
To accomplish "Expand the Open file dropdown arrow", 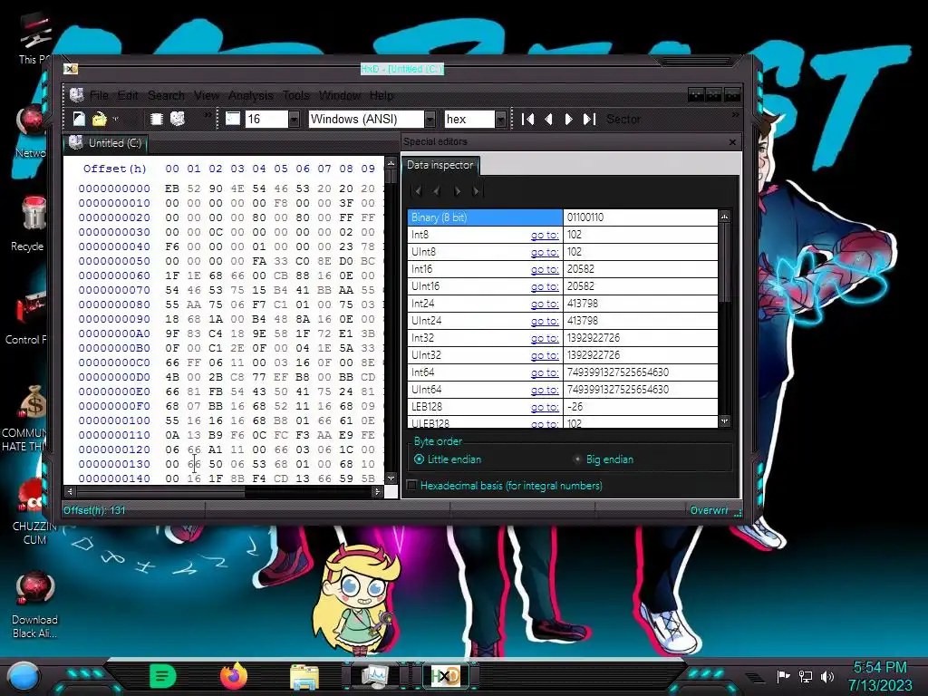I will [x=115, y=119].
